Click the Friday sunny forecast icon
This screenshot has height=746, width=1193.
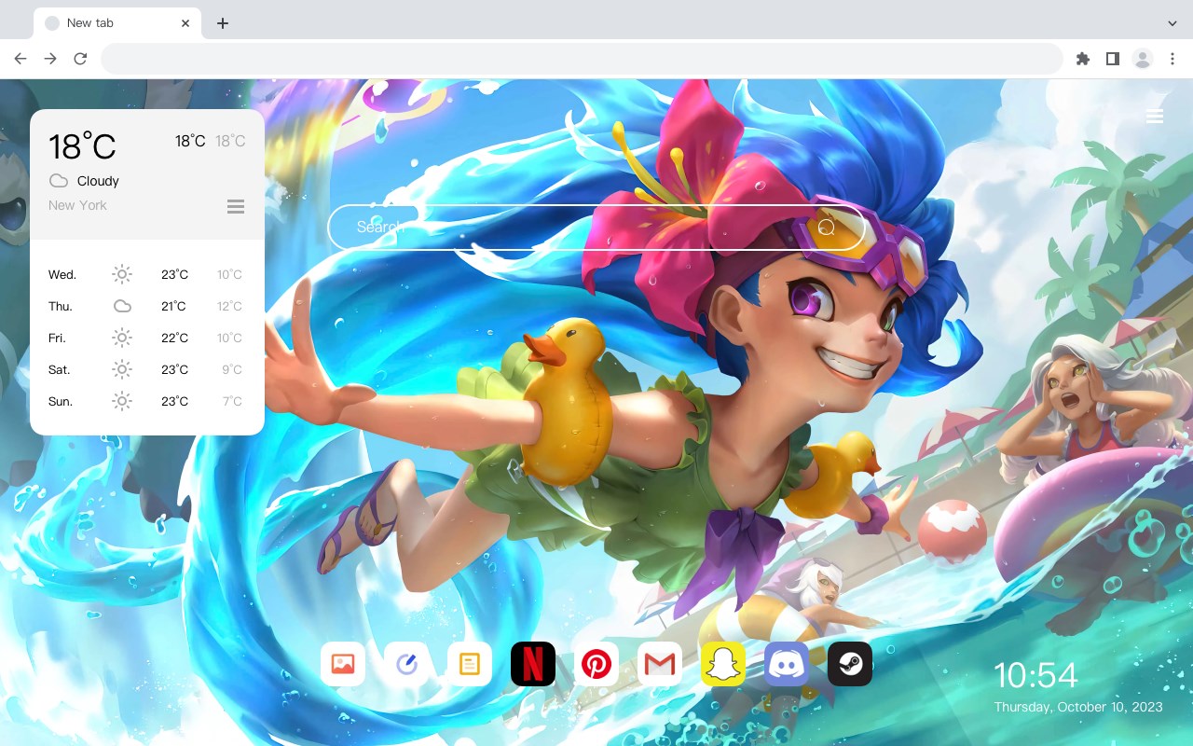(122, 338)
